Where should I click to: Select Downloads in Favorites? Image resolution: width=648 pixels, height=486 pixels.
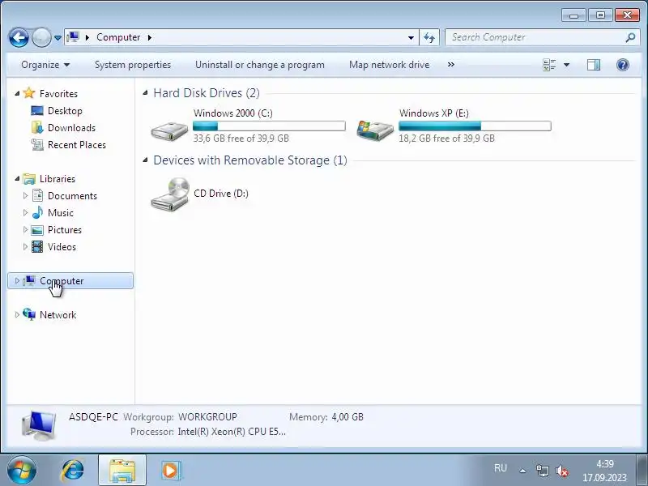click(71, 128)
